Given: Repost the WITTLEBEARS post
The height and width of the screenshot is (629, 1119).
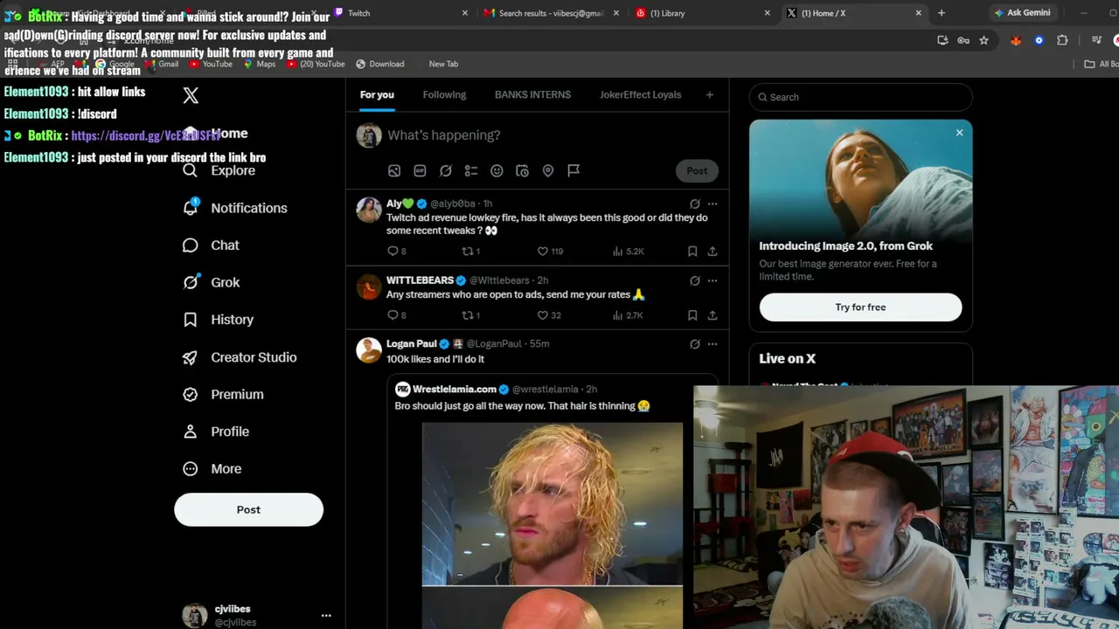Looking at the screenshot, I should (471, 315).
